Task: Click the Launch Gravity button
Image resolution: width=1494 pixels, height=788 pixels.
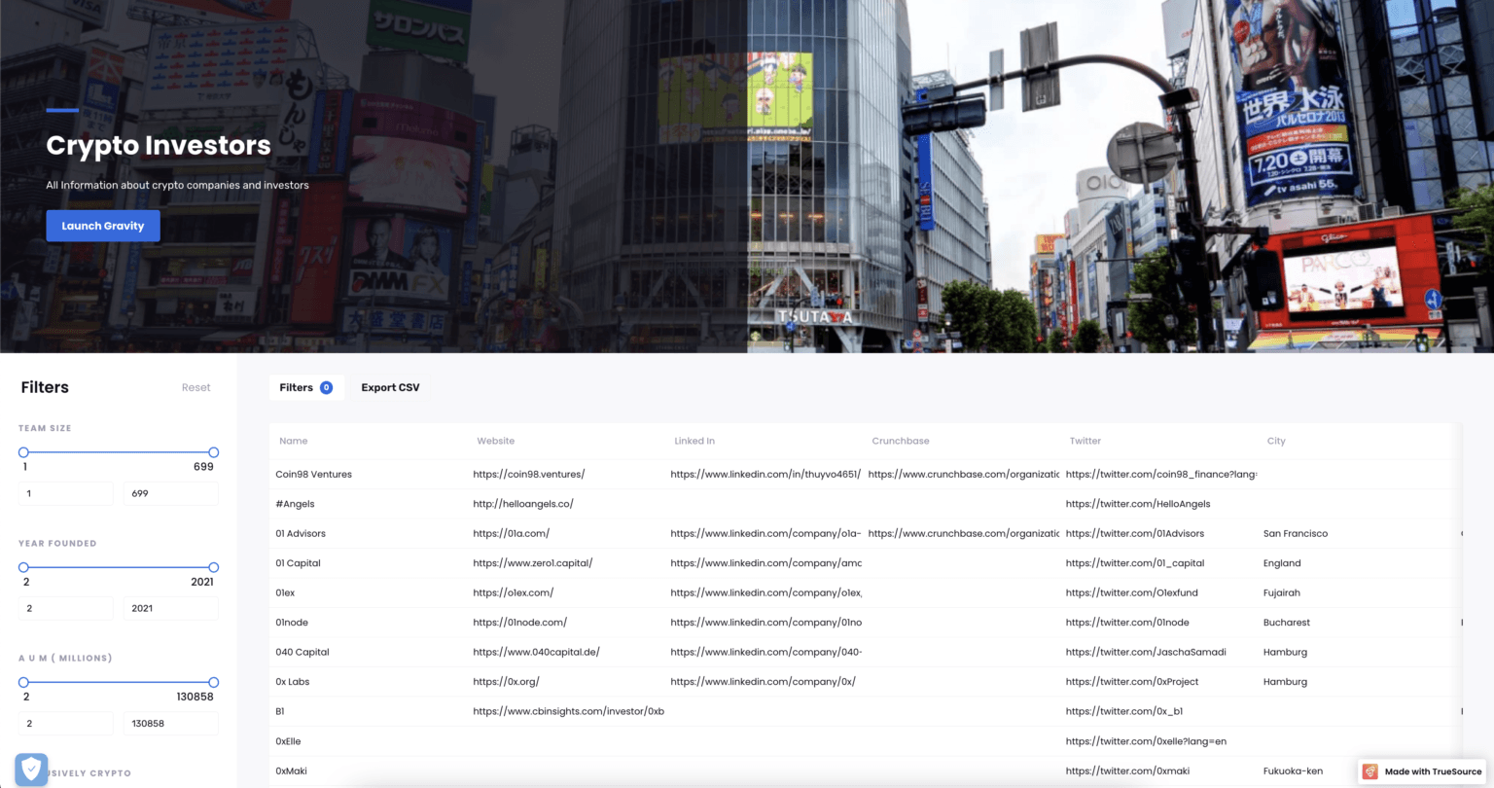Action: click(103, 226)
